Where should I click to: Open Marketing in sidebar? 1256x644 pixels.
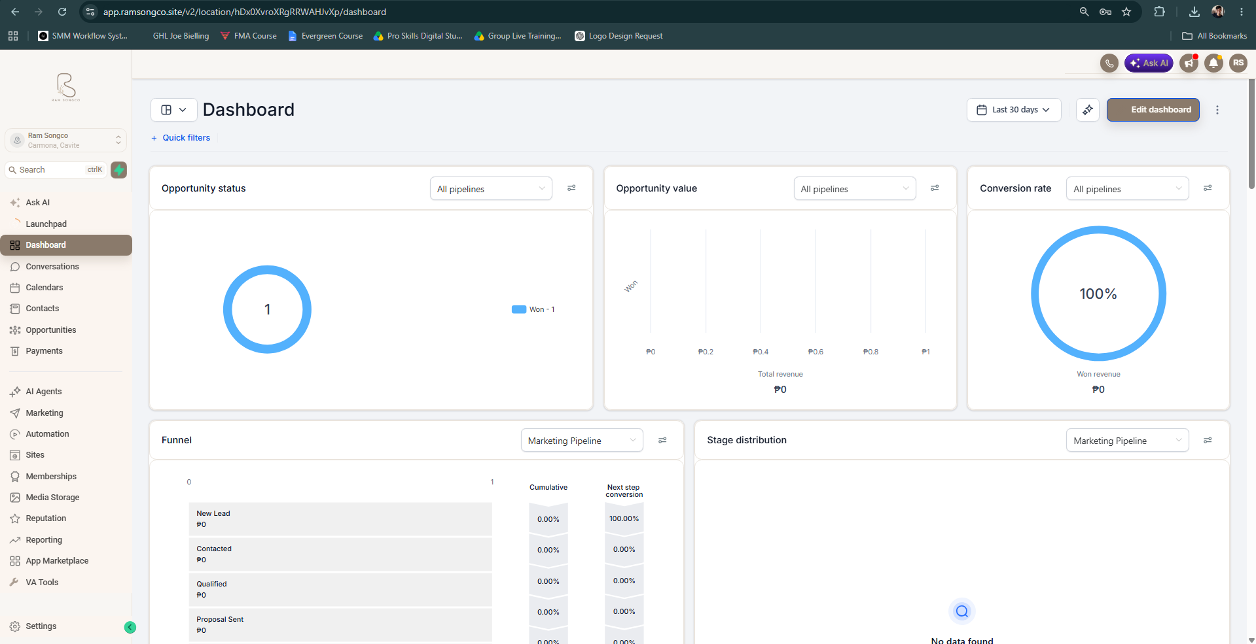(65, 413)
